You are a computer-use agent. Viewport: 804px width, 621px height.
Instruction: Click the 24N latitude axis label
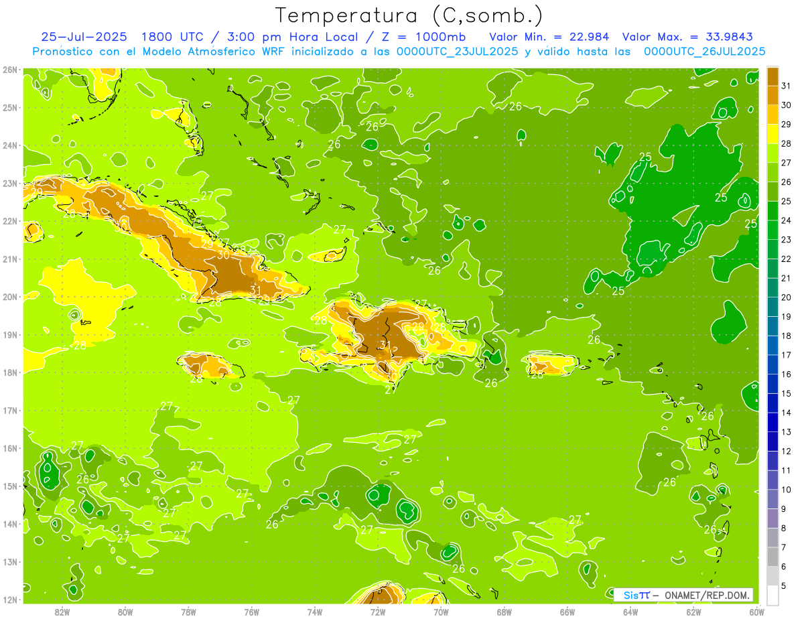pos(10,145)
